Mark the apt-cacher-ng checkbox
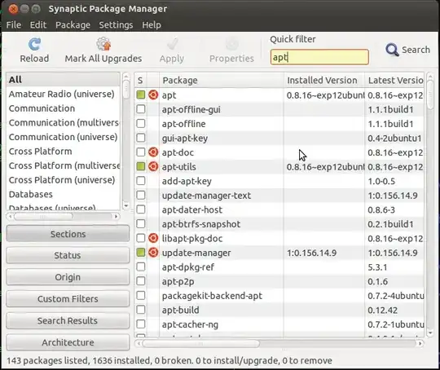Viewport: 440px width, 370px height. click(x=141, y=324)
